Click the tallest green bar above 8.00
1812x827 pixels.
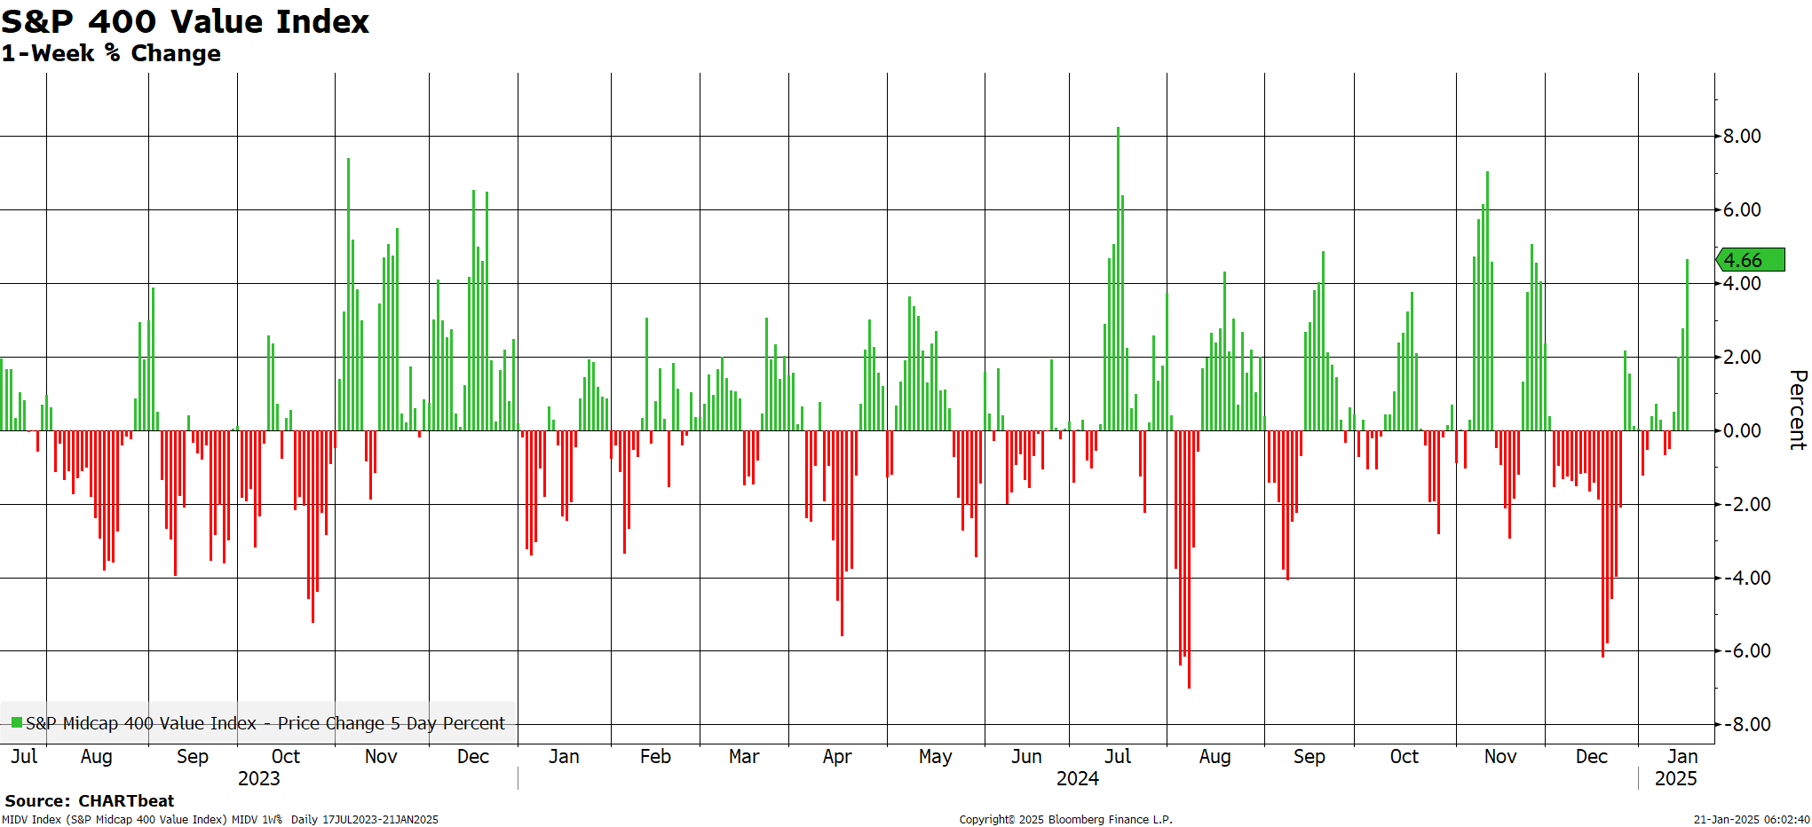(x=1118, y=279)
